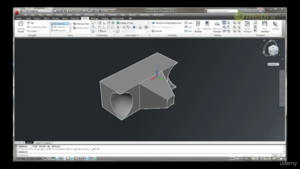Click the UCS icon in the viewport
This screenshot has width=300, height=169.
tap(157, 74)
